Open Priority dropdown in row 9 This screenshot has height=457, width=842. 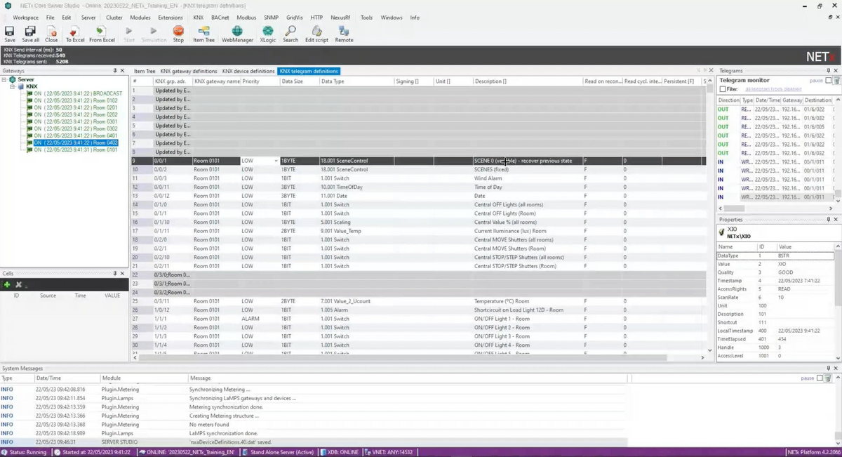(276, 161)
